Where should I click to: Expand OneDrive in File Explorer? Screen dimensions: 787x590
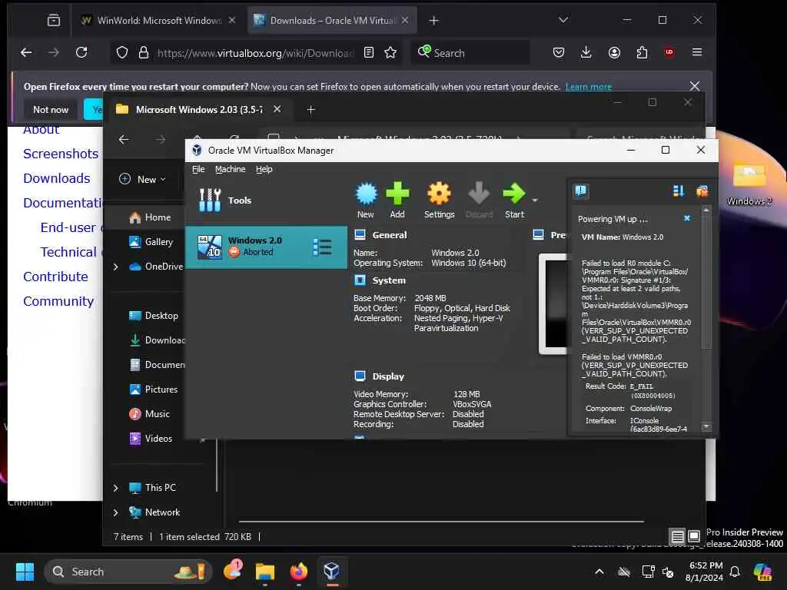115,267
